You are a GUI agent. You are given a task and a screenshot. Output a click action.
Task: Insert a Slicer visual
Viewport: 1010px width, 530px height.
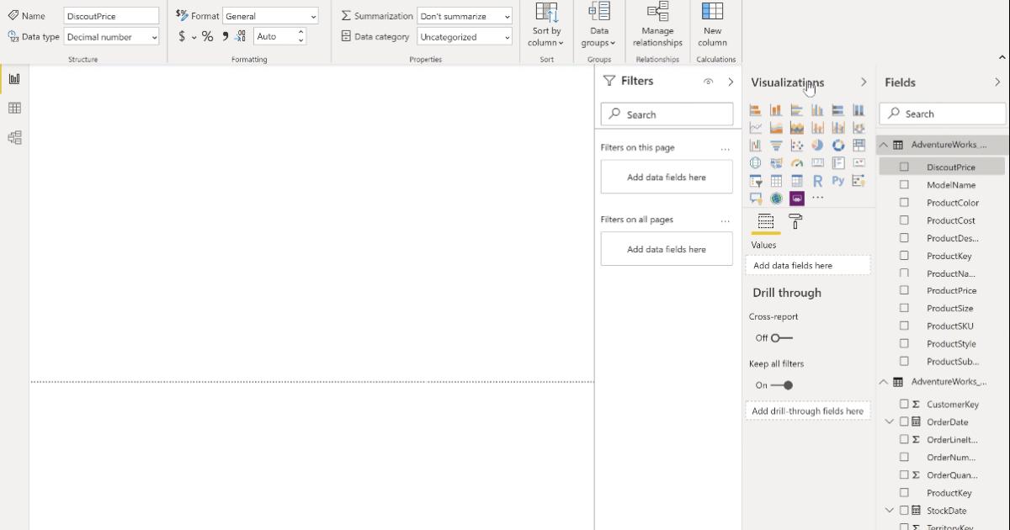pos(755,180)
